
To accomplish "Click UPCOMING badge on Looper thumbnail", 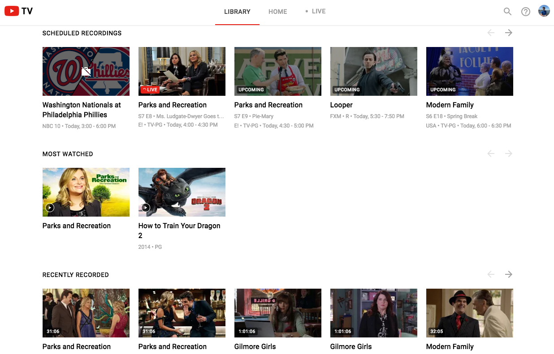I will (x=347, y=90).
